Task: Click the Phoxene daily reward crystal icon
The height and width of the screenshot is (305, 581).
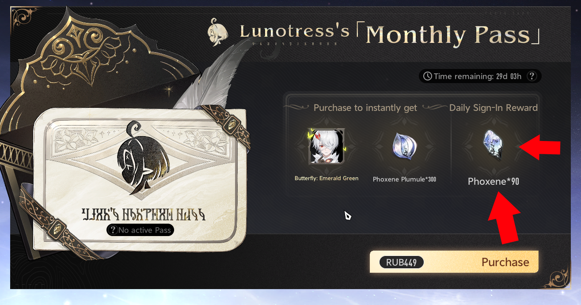Action: coord(493,145)
